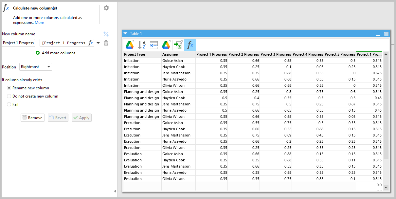
Task: Click the 0.11 Project 5 Progress cell
Action: pos(340,160)
